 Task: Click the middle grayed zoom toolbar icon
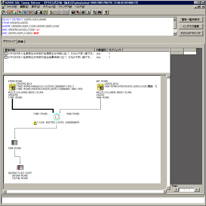[x=62, y=12]
